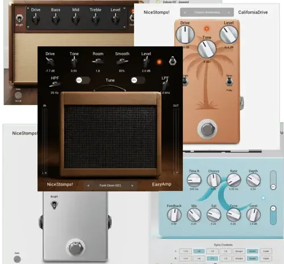Select 1/16 in the L sync row
This screenshot has height=264, width=284.
coord(185,251)
